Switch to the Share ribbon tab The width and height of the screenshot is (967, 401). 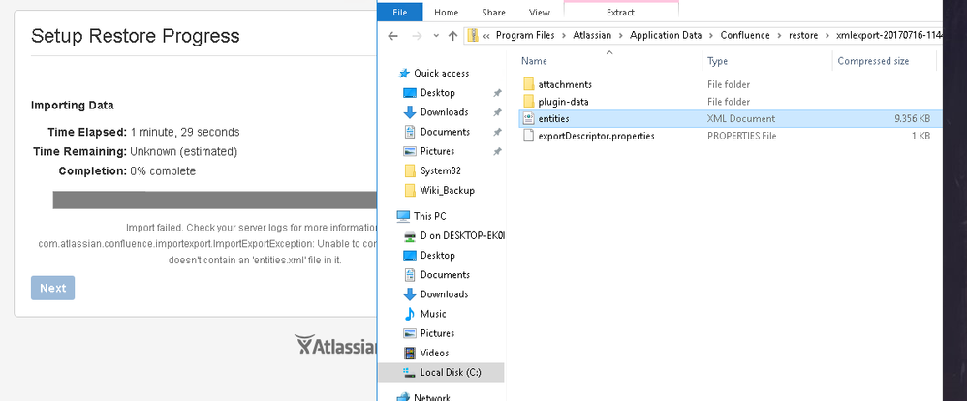[493, 12]
